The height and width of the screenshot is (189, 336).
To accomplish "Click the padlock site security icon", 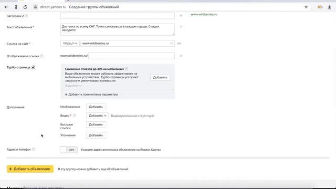I will click(x=35, y=7).
